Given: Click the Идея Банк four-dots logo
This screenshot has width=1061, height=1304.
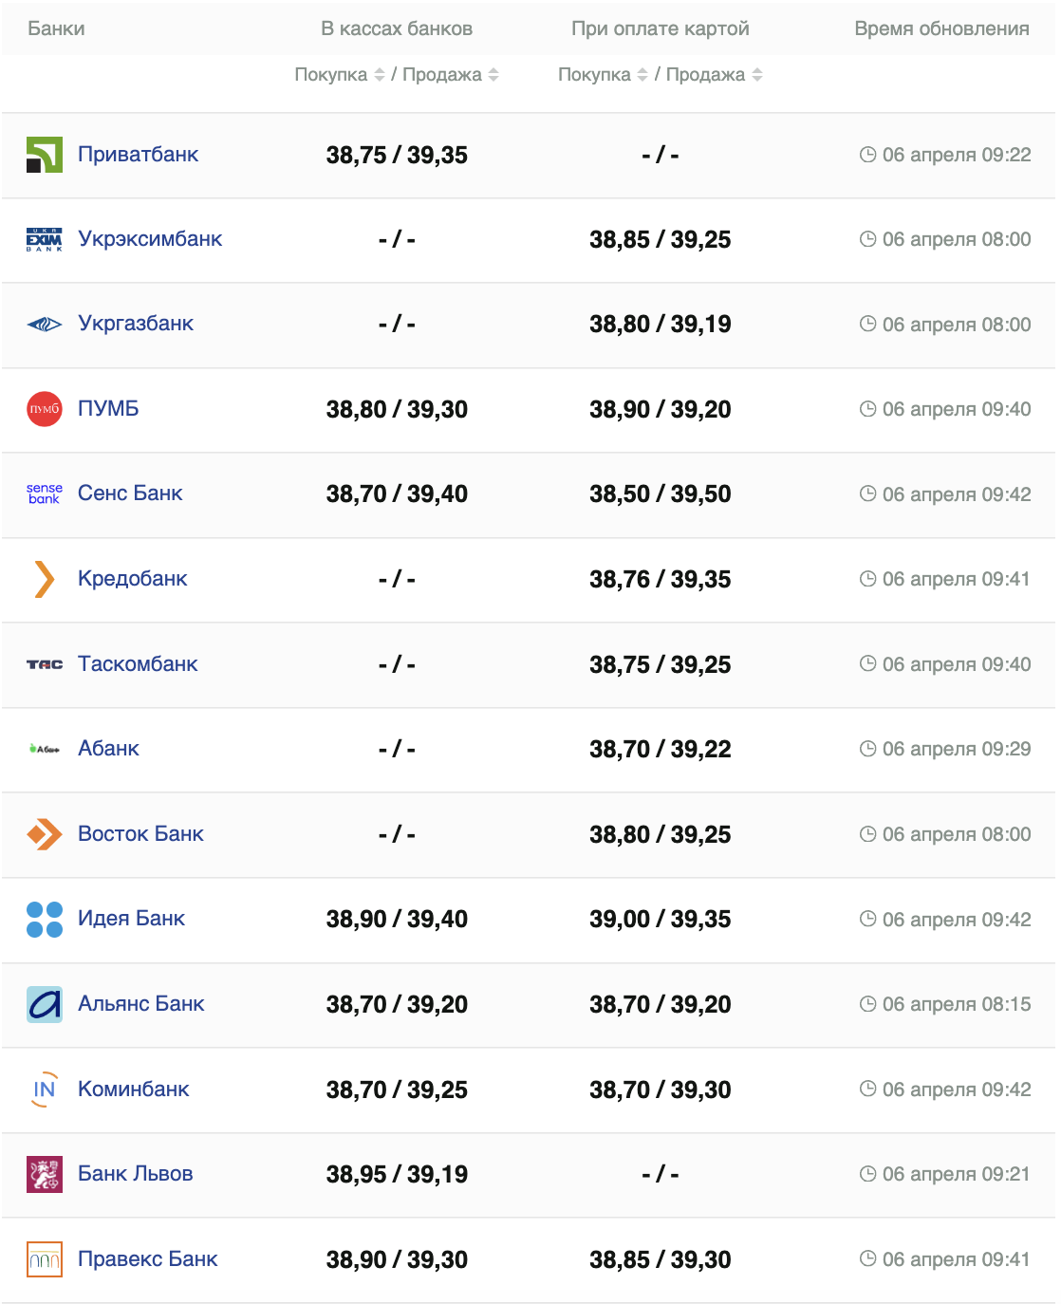Looking at the screenshot, I should tap(44, 919).
